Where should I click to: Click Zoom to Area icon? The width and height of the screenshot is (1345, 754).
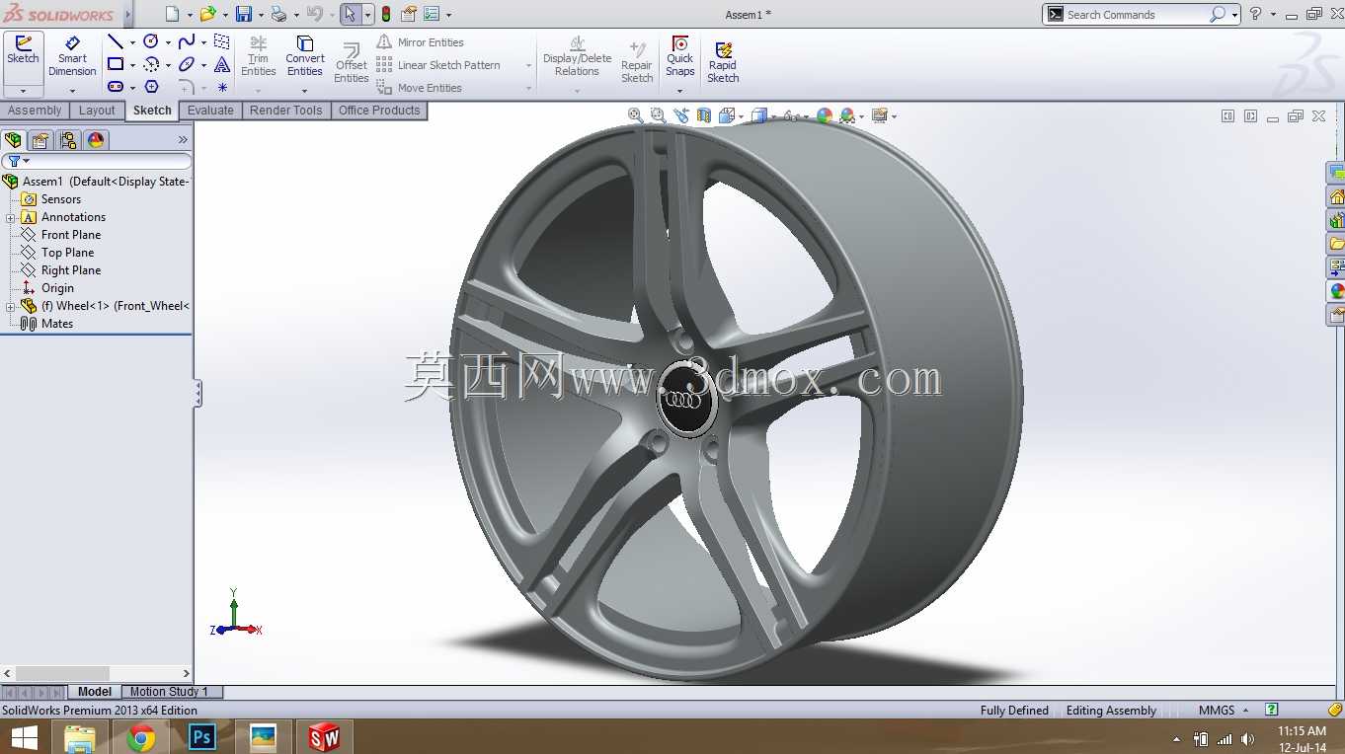click(658, 115)
